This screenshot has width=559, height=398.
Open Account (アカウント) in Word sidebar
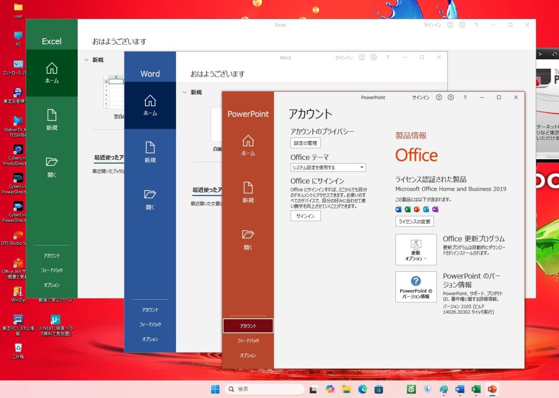pos(150,310)
